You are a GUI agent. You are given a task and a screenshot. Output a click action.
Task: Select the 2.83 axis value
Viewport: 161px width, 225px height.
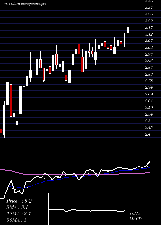click(149, 74)
